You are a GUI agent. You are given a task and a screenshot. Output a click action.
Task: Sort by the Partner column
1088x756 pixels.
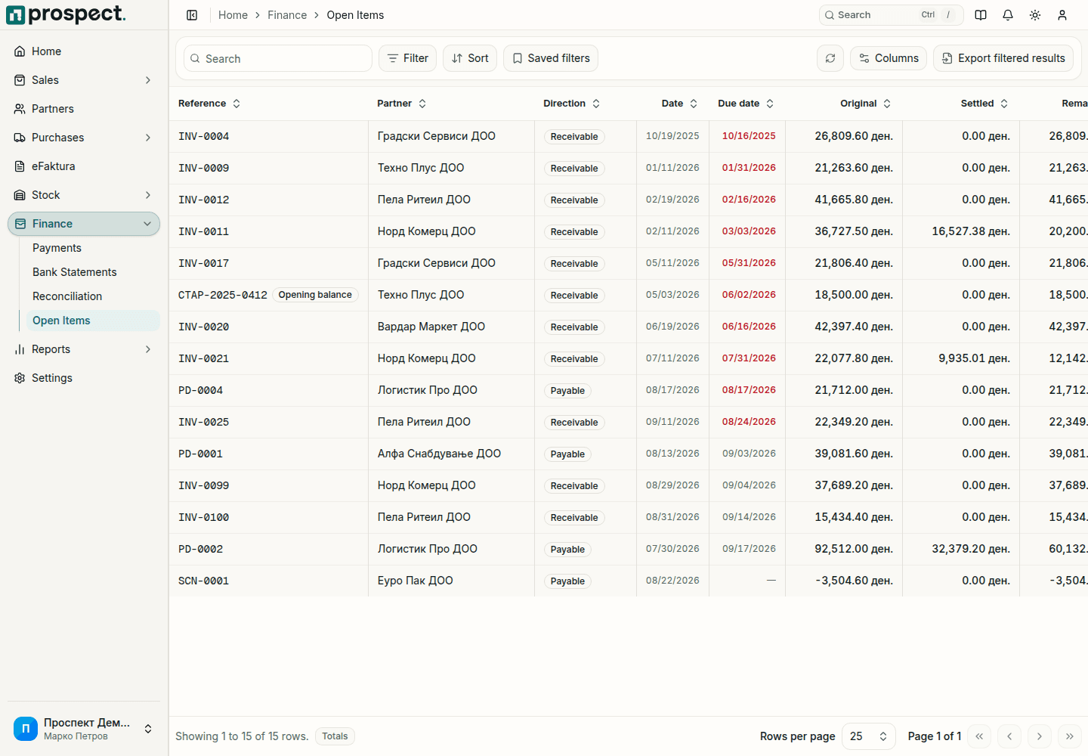coord(402,104)
